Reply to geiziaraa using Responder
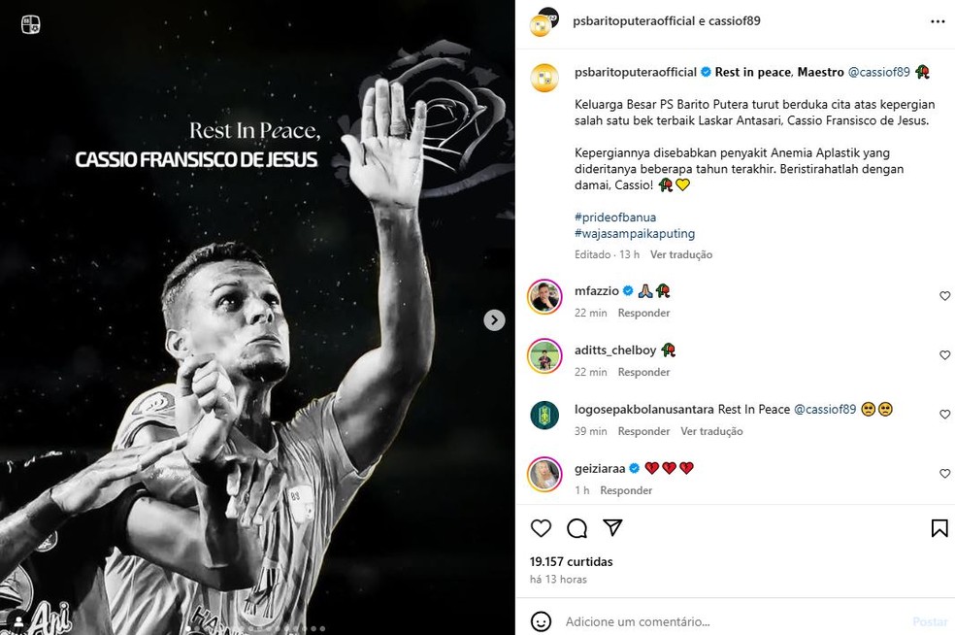Screen dimensions: 955x635 tap(625, 490)
